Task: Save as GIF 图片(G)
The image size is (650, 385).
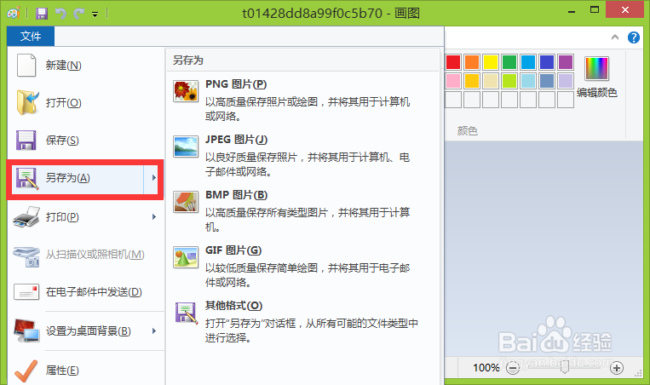Action: point(302,266)
